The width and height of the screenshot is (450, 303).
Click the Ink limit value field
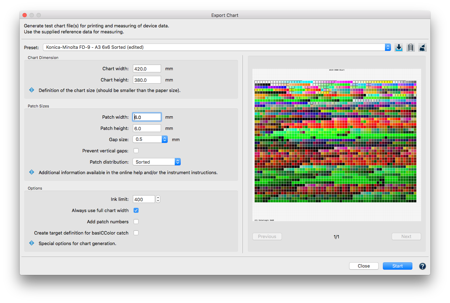tap(144, 199)
